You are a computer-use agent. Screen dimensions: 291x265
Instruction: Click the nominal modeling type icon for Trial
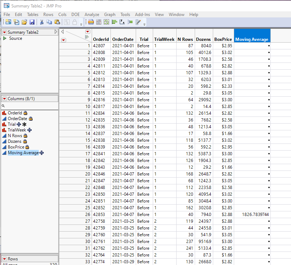(x=4, y=124)
